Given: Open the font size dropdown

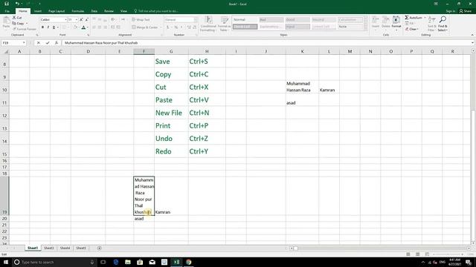Looking at the screenshot, I should tap(76, 20).
